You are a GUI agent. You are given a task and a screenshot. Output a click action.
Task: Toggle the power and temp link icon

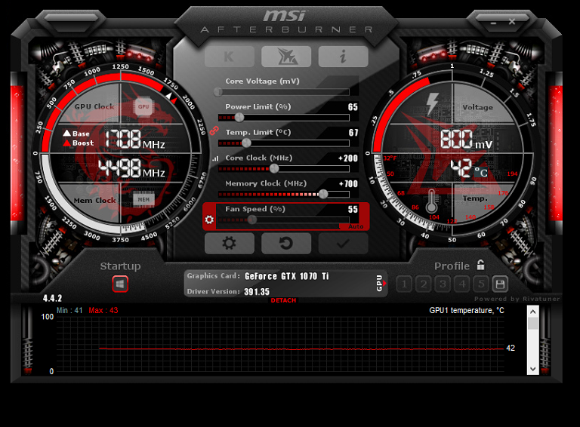214,131
